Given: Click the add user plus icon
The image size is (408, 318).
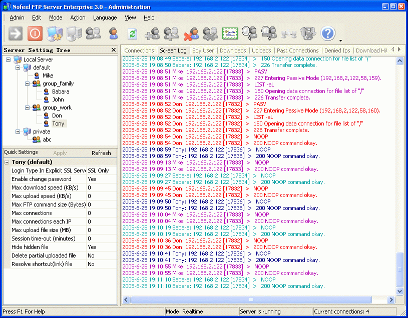Looking at the screenshot, I should pos(152,34).
